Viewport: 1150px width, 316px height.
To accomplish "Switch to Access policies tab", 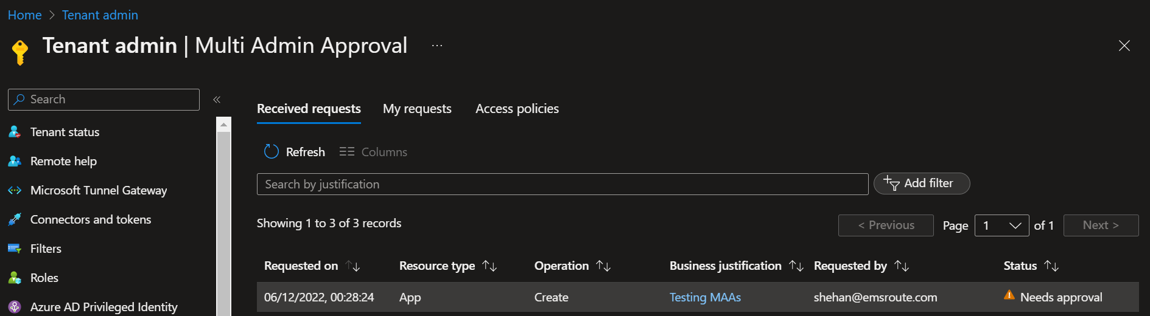I will pos(517,109).
